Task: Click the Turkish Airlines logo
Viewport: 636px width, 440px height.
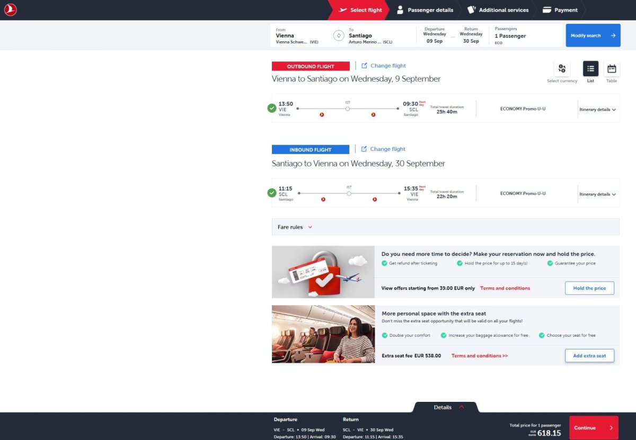Action: [x=11, y=10]
